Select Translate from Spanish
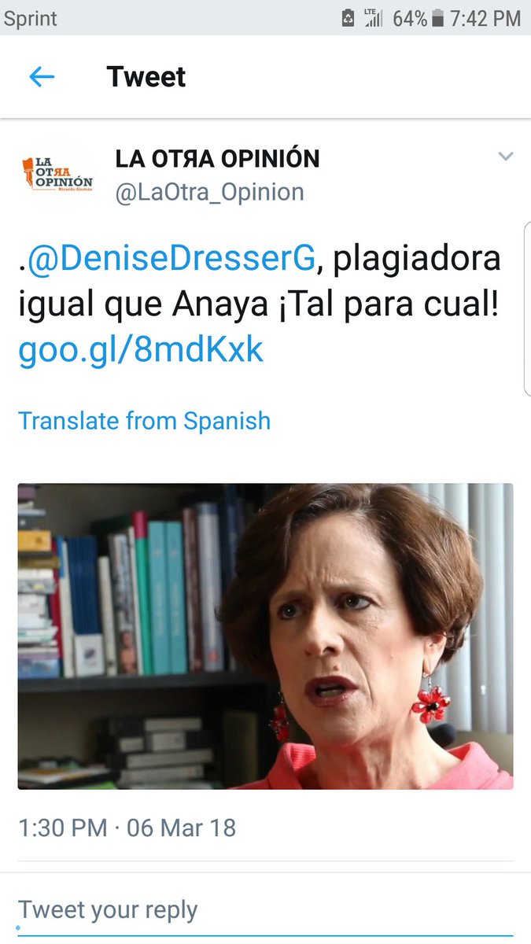531x944 pixels. [144, 420]
